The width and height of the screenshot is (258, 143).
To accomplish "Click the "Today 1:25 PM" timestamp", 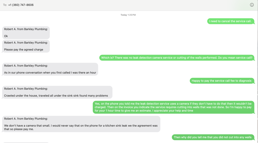I will pos(128,15).
